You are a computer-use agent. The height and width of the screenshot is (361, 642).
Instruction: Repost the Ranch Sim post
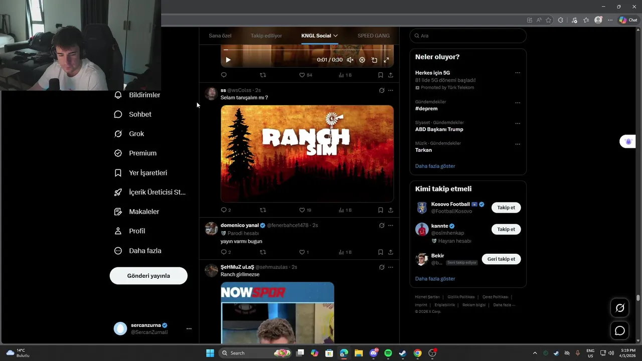263,210
